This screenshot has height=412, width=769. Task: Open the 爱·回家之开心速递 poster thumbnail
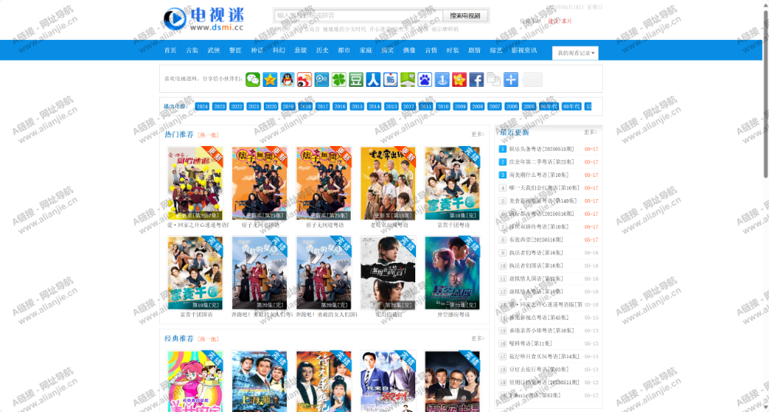coord(195,183)
